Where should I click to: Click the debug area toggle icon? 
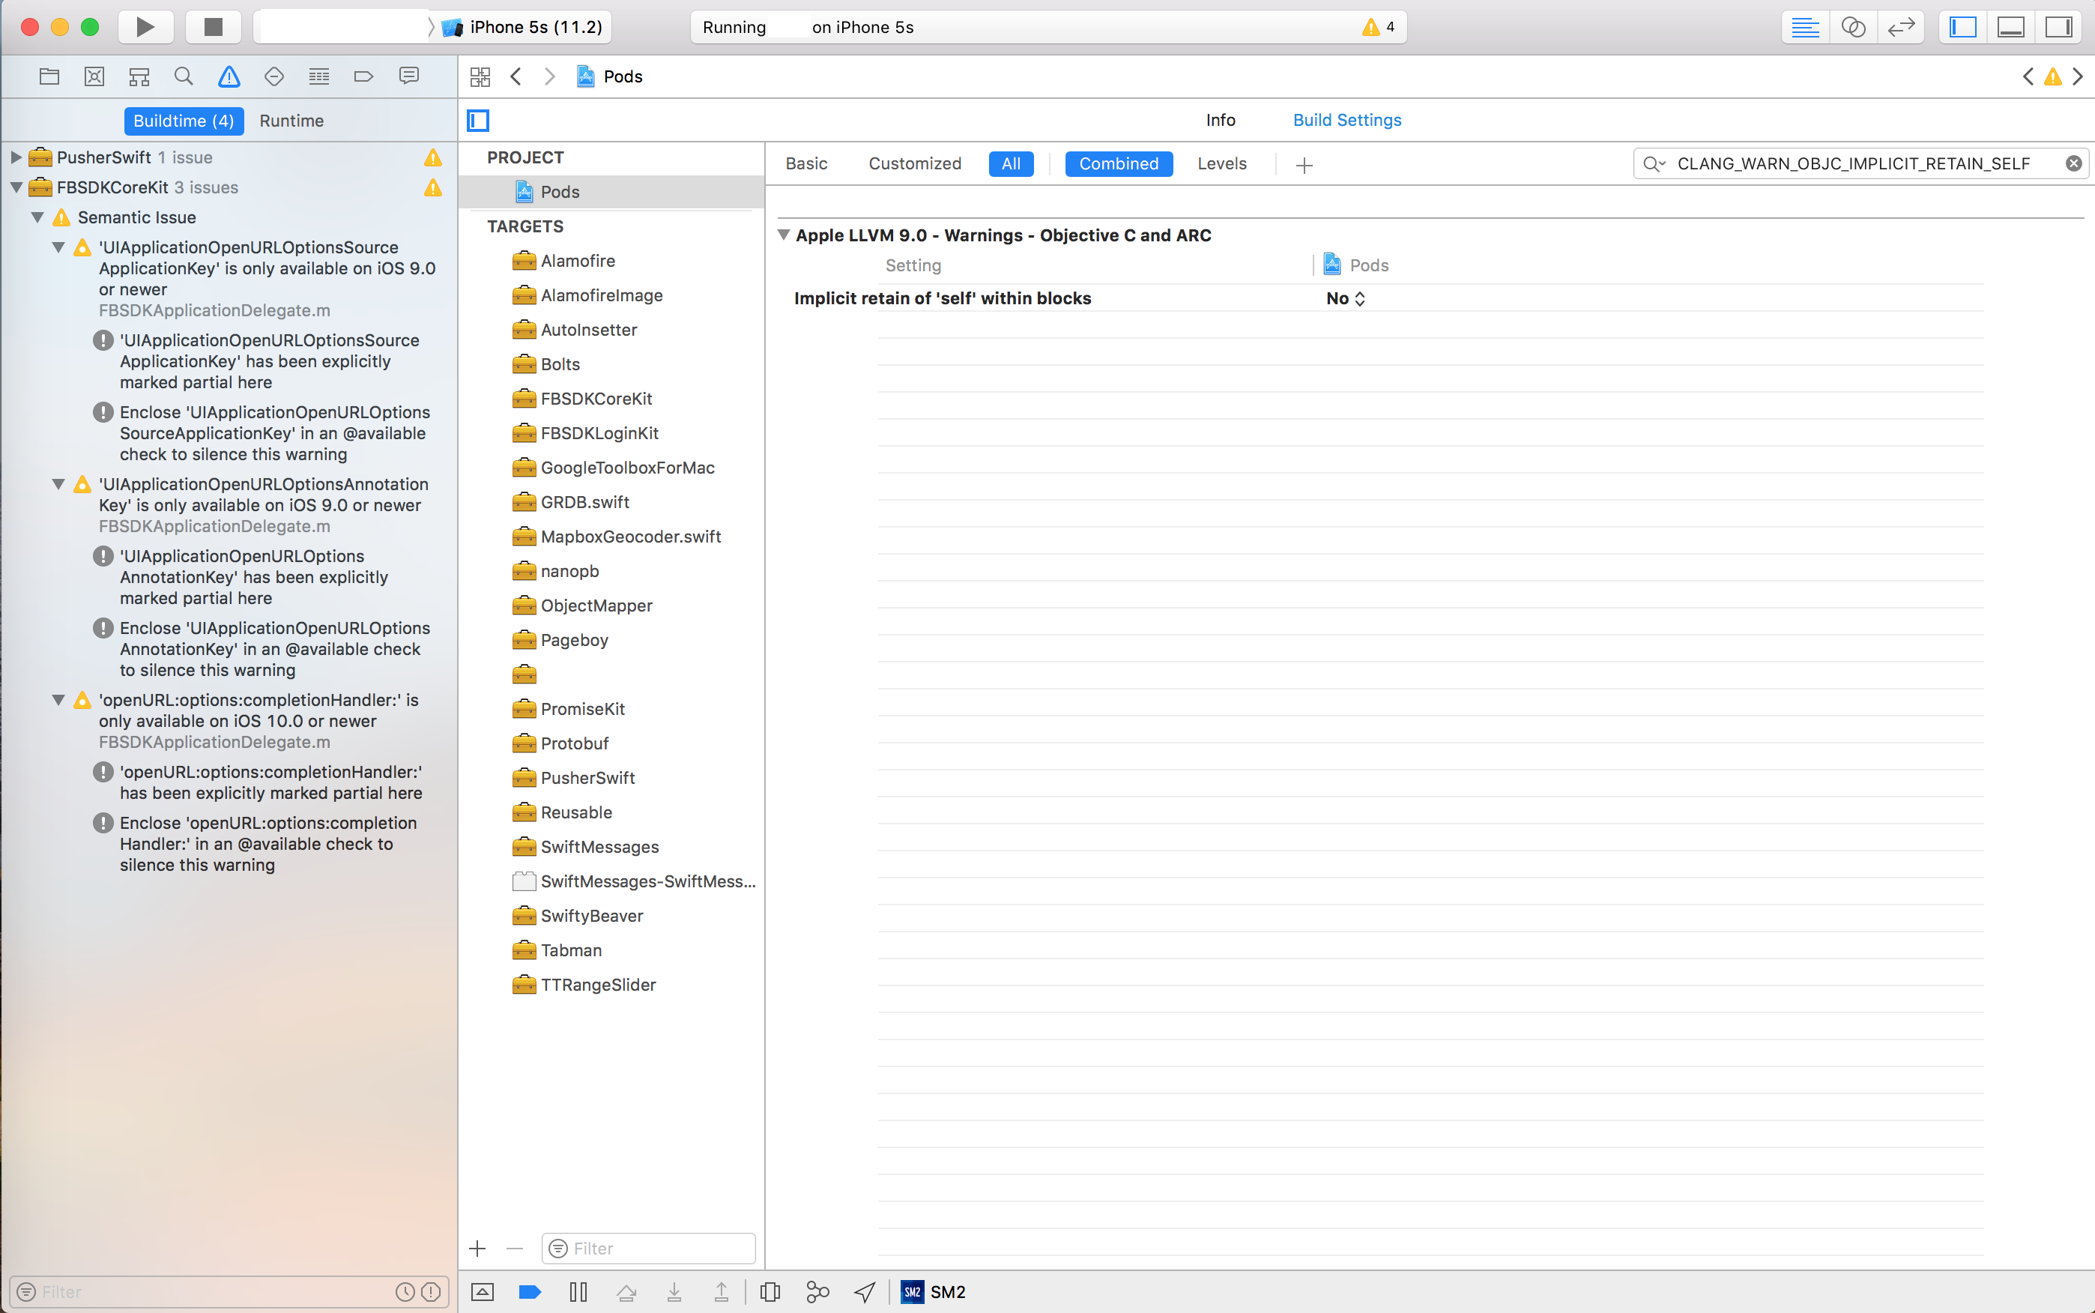click(x=2010, y=27)
